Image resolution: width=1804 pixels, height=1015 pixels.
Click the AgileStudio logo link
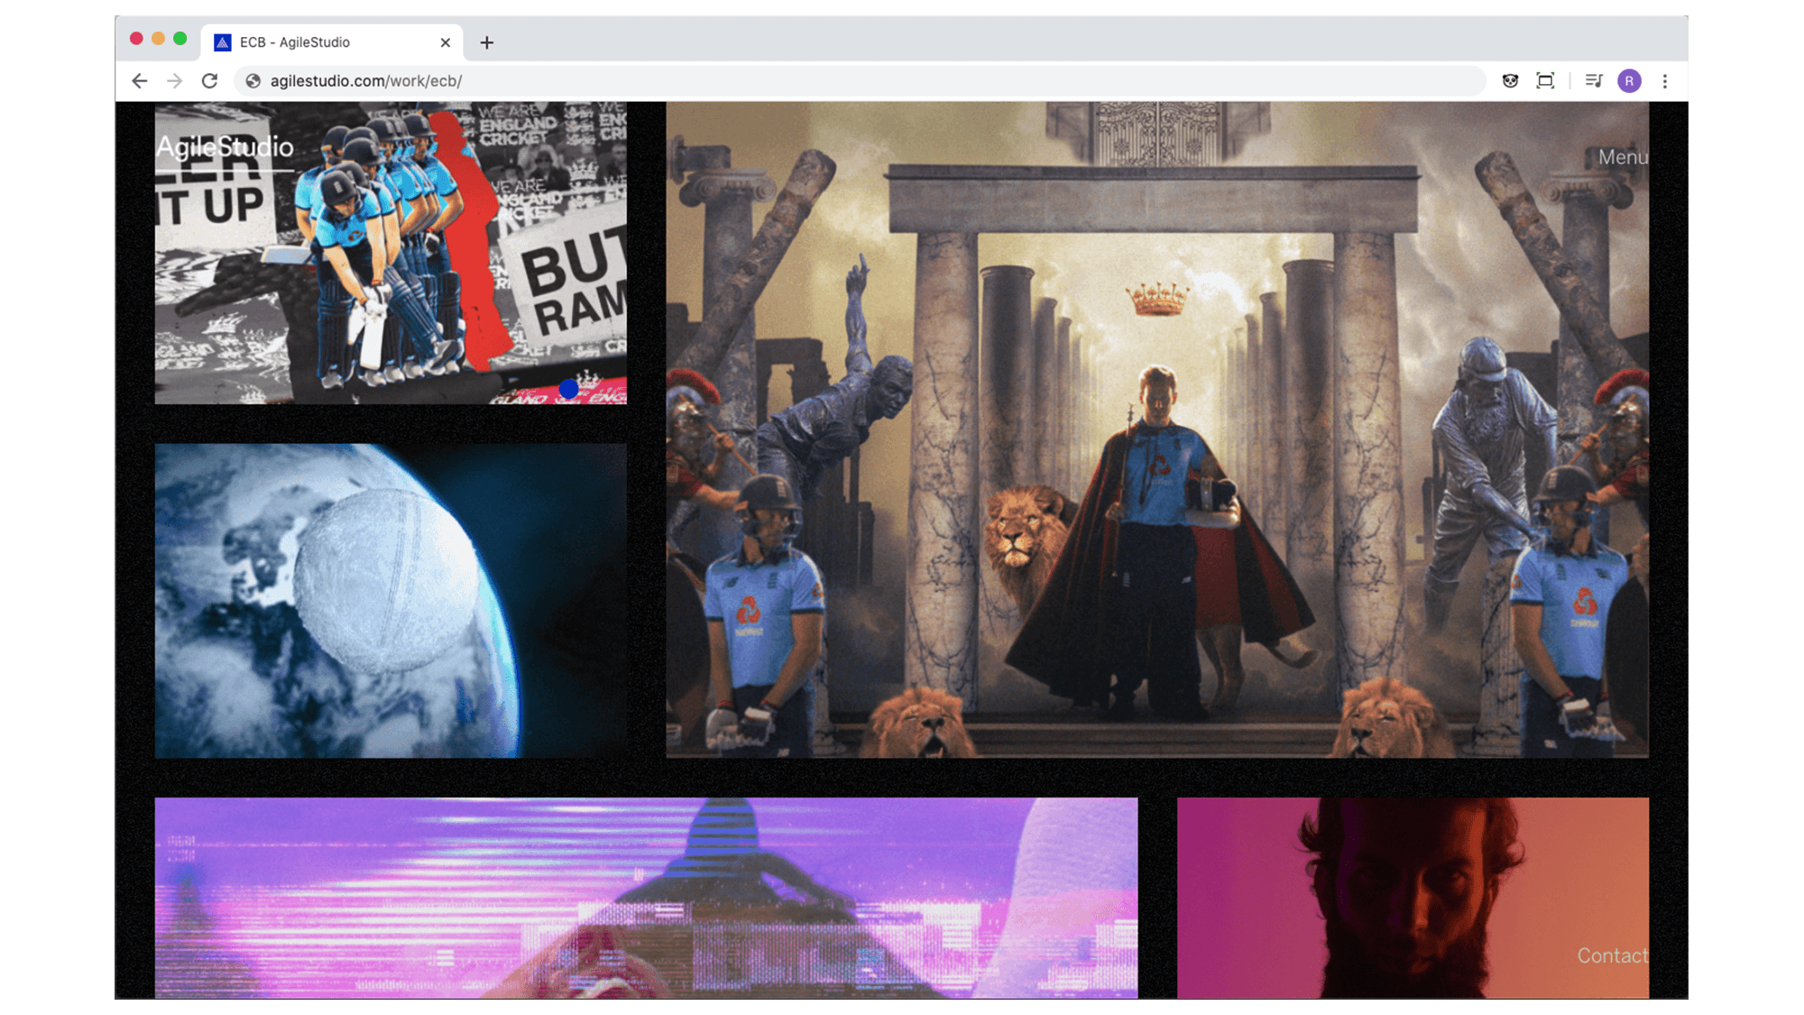coord(225,147)
